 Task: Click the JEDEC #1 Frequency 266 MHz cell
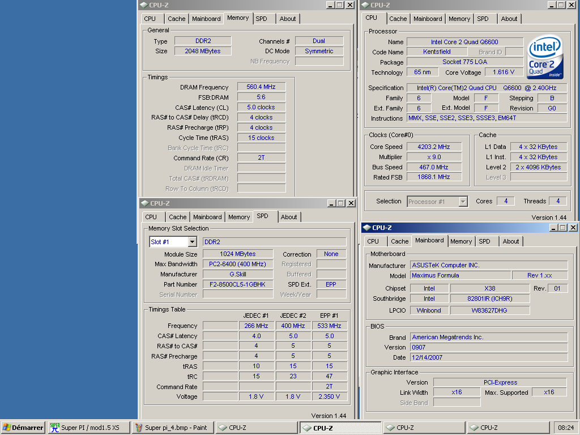point(256,326)
